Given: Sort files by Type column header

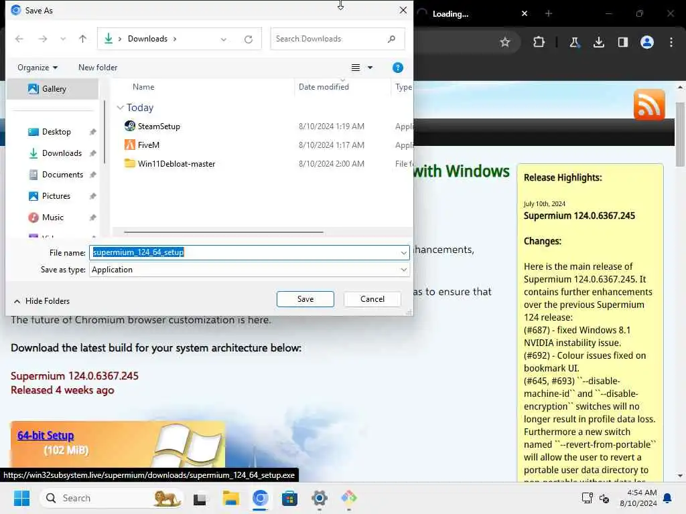Looking at the screenshot, I should point(403,87).
